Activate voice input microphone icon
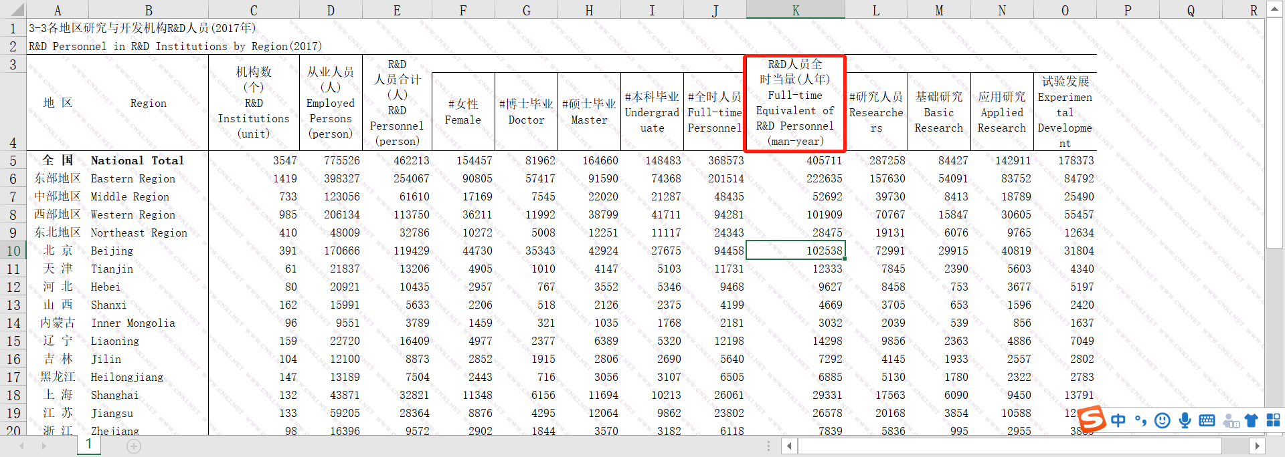Screen dimensions: 1285x457 1185,420
